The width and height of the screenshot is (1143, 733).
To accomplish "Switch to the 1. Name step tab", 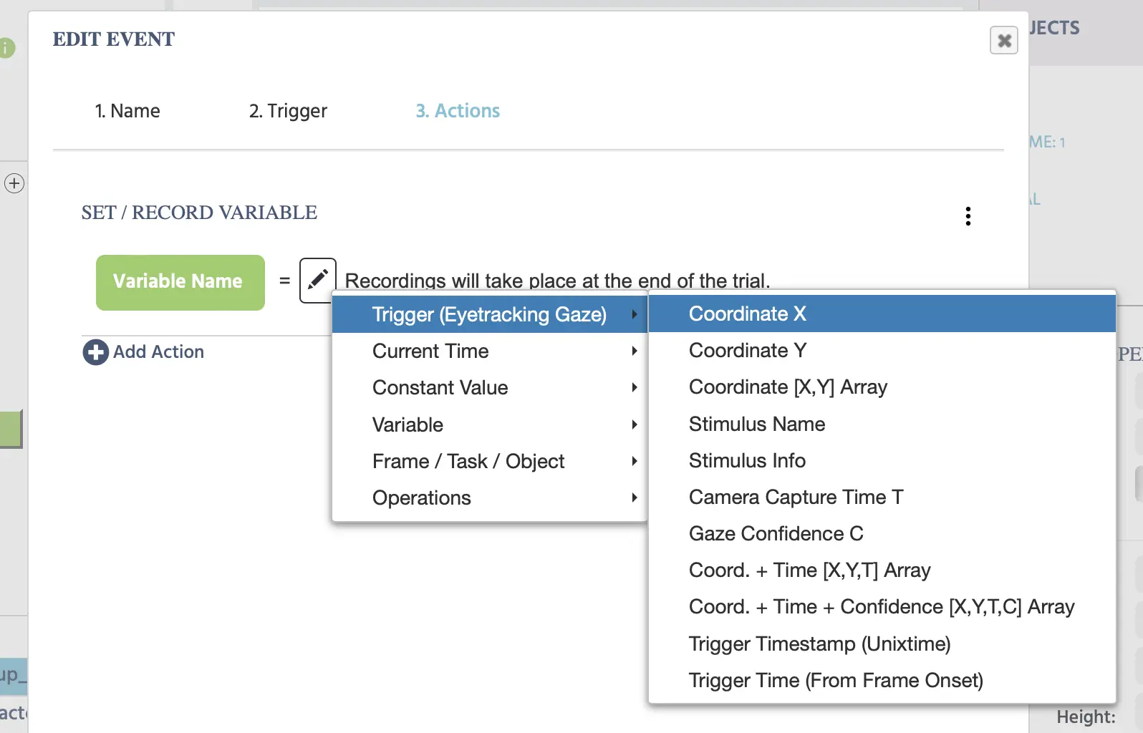I will tap(127, 111).
